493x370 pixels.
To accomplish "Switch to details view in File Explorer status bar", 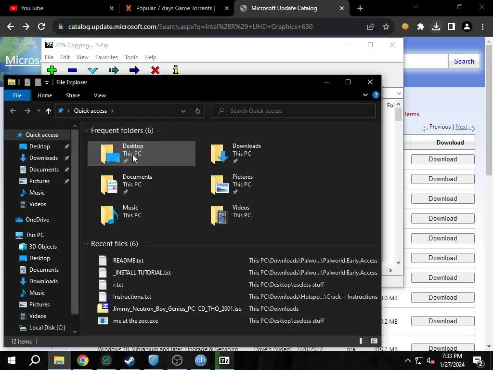I will click(363, 341).
